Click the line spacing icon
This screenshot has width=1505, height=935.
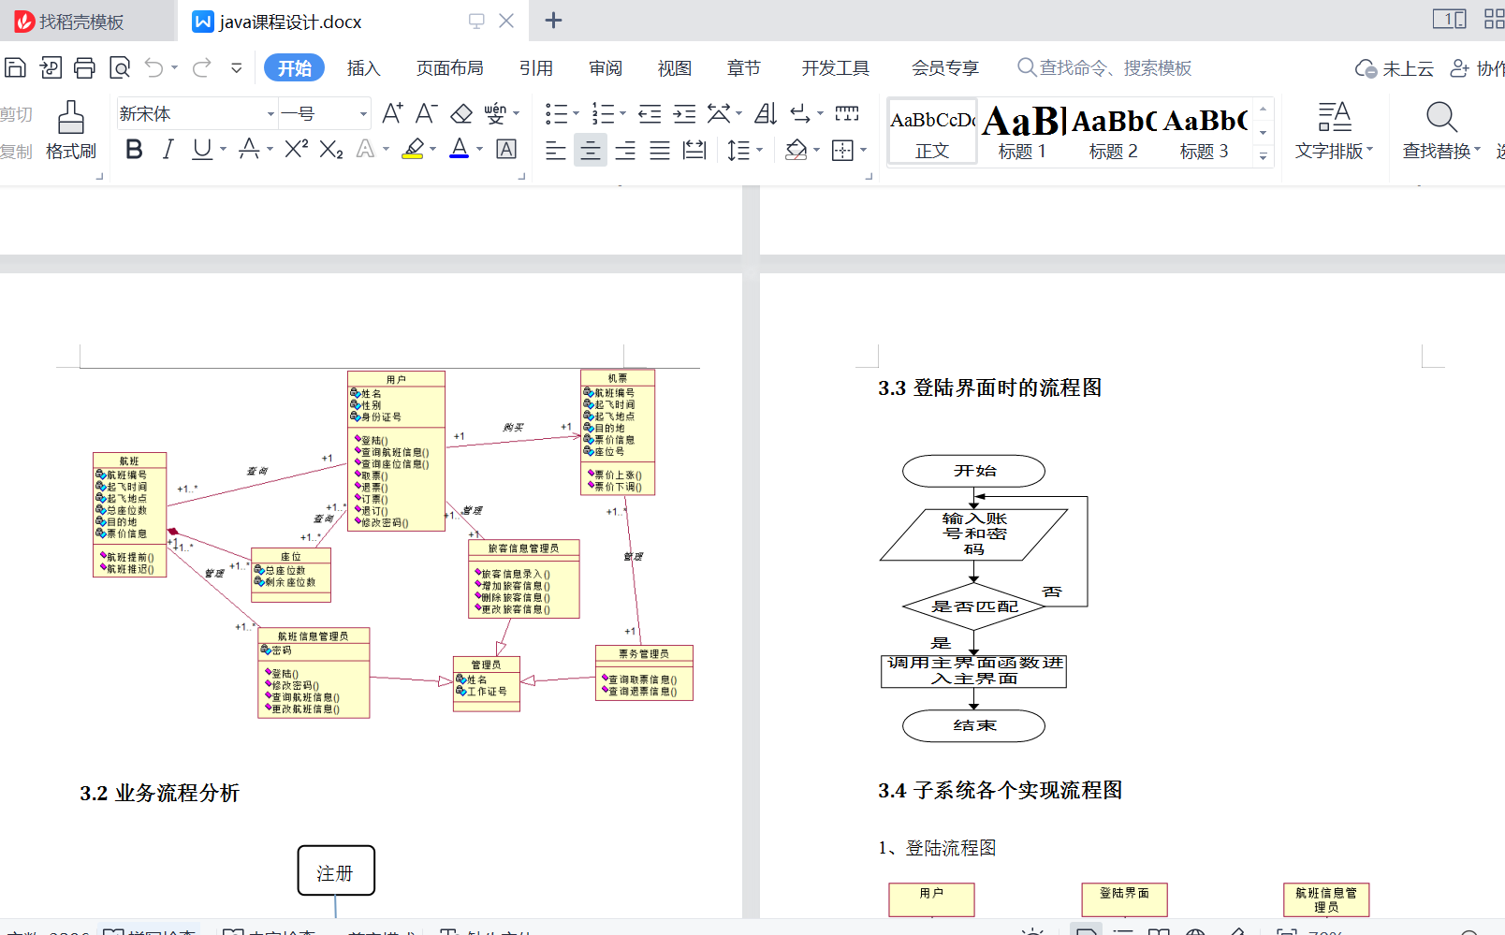[738, 150]
